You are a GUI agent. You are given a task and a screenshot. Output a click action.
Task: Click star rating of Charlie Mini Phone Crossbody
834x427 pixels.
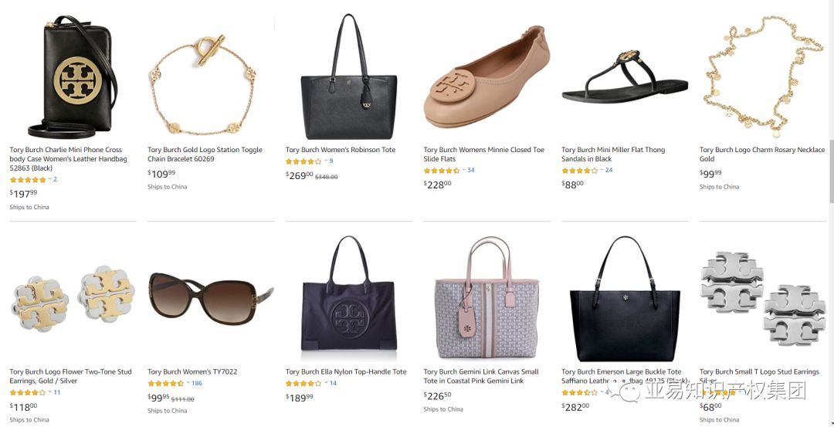tap(28, 179)
